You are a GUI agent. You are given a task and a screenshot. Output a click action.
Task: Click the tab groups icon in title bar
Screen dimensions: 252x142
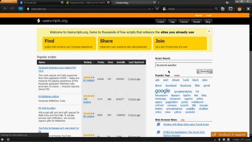click(227, 2)
